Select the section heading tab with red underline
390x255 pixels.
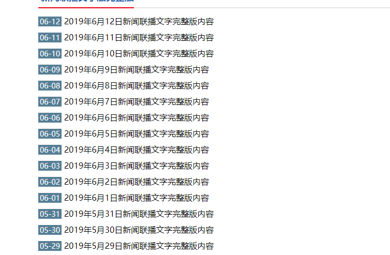pyautogui.click(x=86, y=2)
